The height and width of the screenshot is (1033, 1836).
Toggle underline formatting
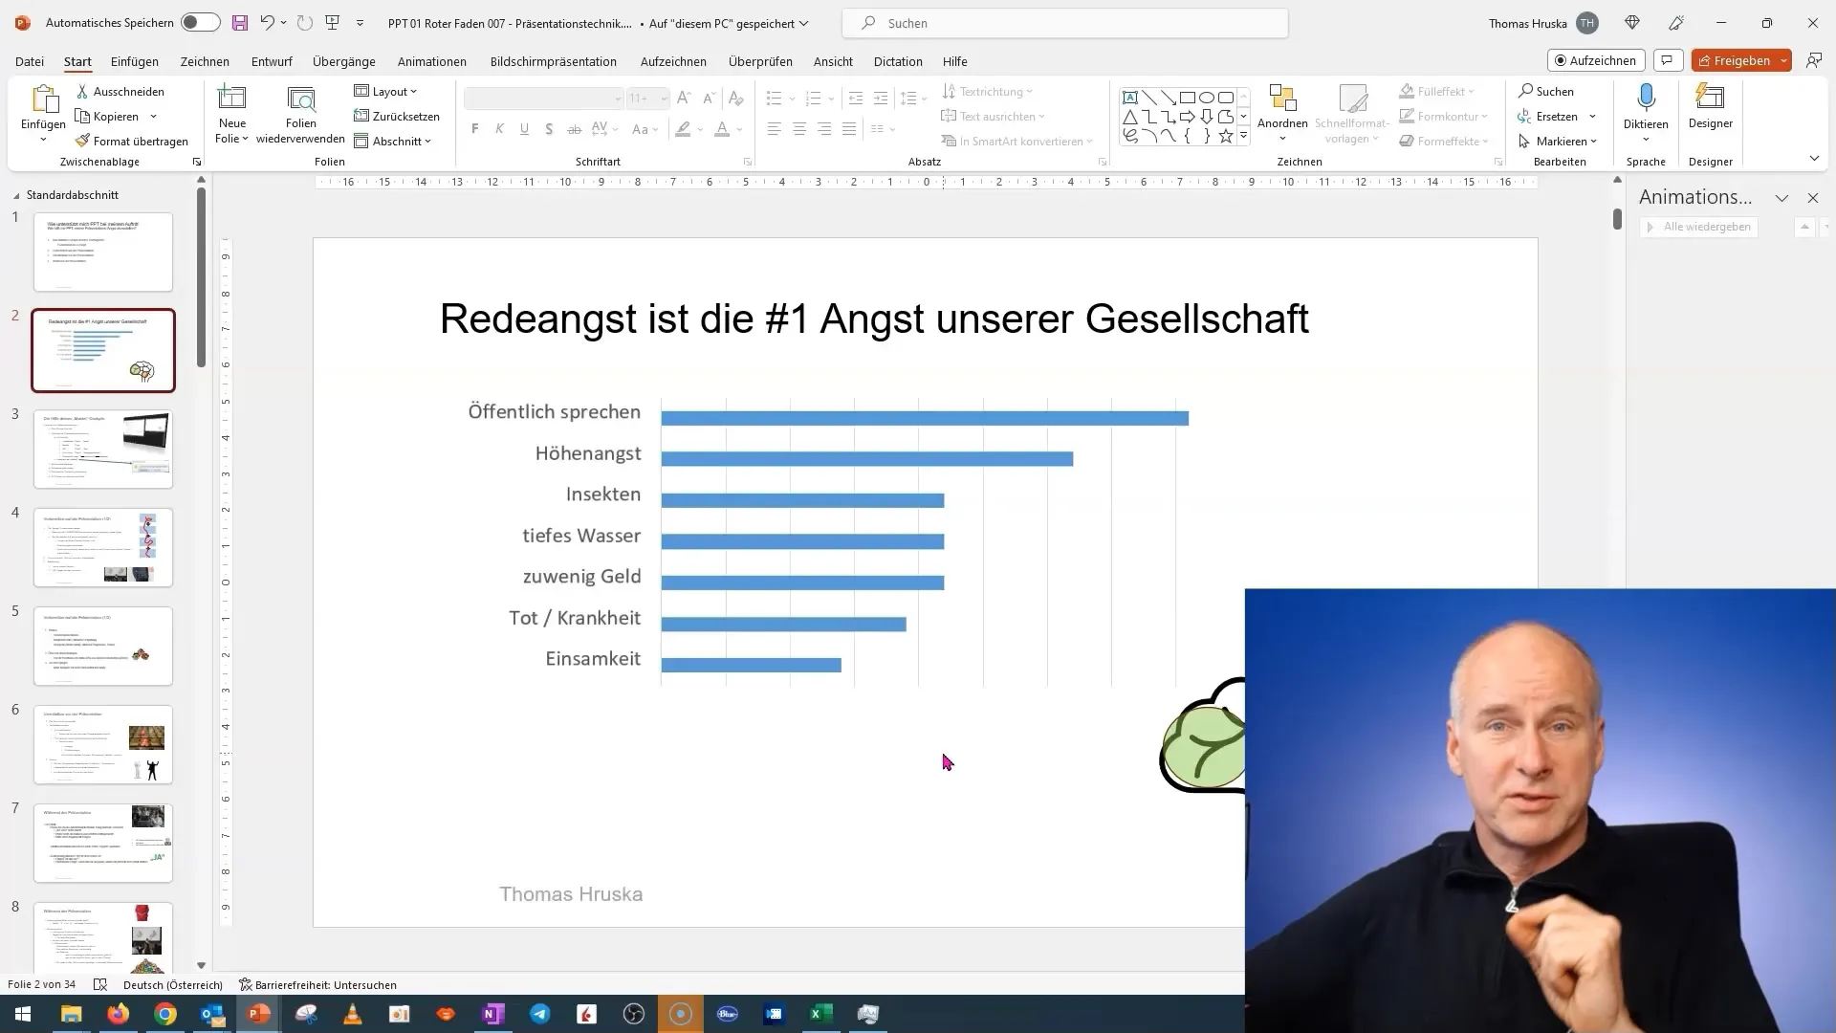pyautogui.click(x=524, y=129)
